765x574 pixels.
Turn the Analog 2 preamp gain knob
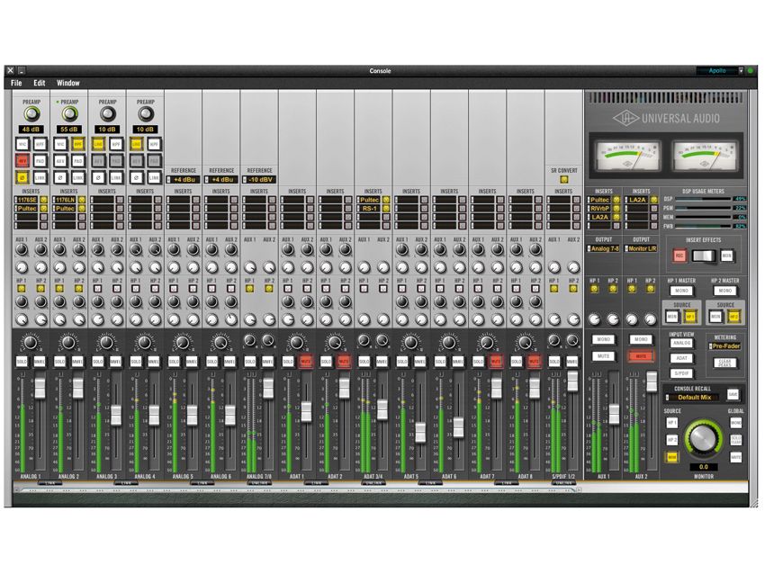point(69,114)
